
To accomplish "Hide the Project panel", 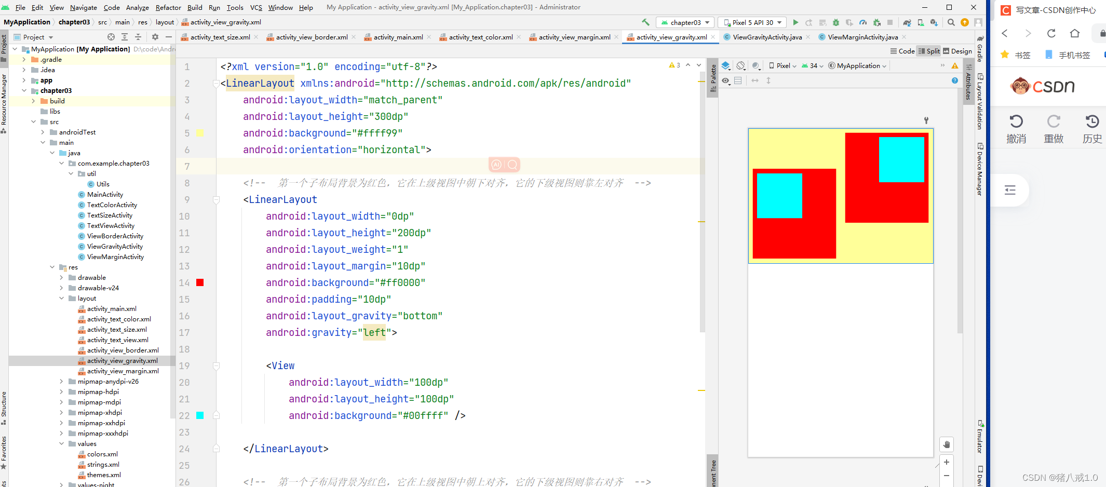I will click(169, 37).
